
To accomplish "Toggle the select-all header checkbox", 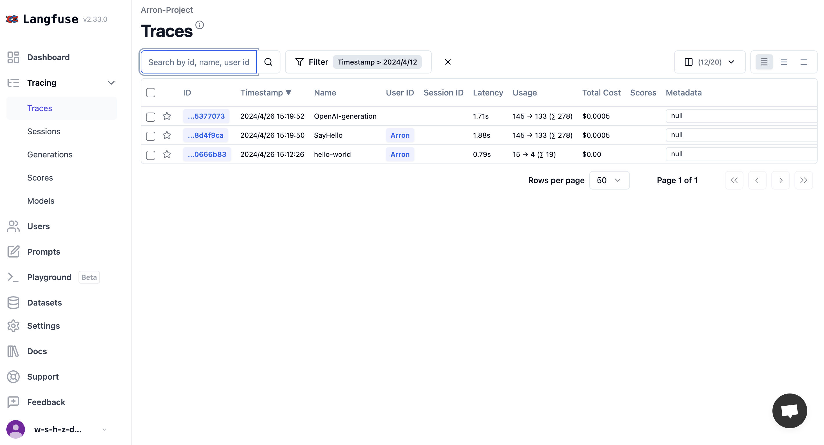I will point(151,93).
